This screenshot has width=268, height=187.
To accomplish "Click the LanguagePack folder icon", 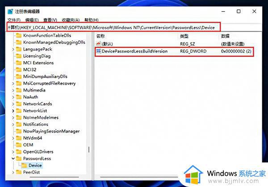I will click(19, 49).
